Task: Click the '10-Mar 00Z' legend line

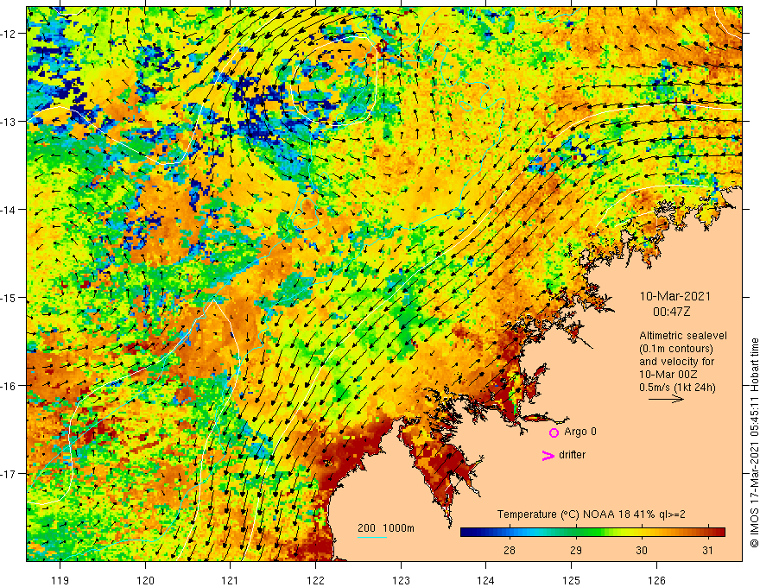Action: click(670, 375)
